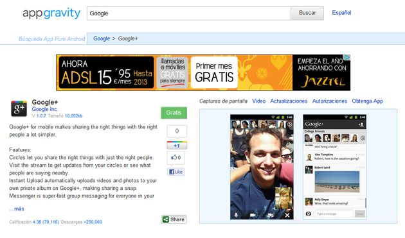This screenshot has height=238, width=405.
Task: Click the Google +1 button
Action: (x=177, y=146)
